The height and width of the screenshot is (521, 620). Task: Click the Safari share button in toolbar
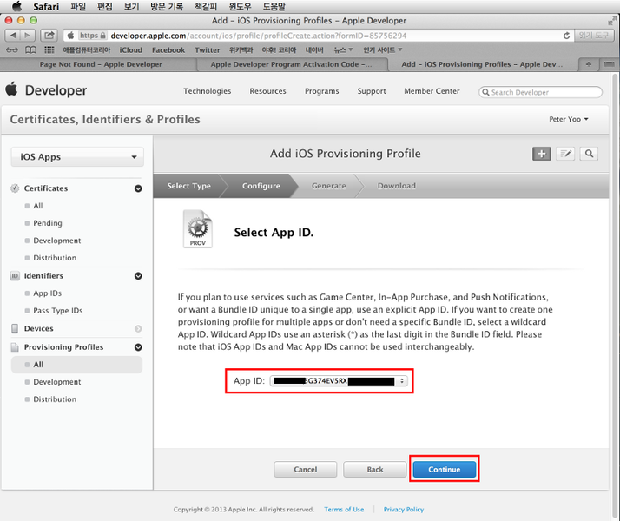click(x=49, y=36)
